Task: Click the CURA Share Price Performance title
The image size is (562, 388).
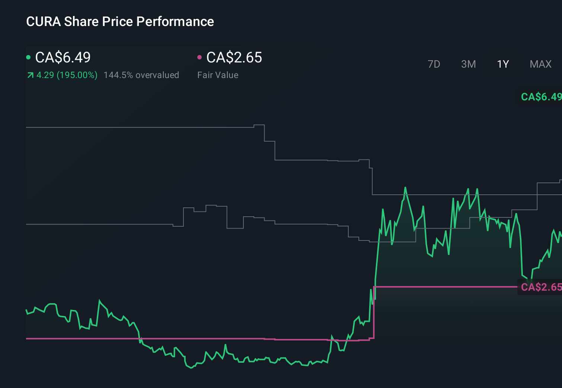Action: (x=120, y=22)
